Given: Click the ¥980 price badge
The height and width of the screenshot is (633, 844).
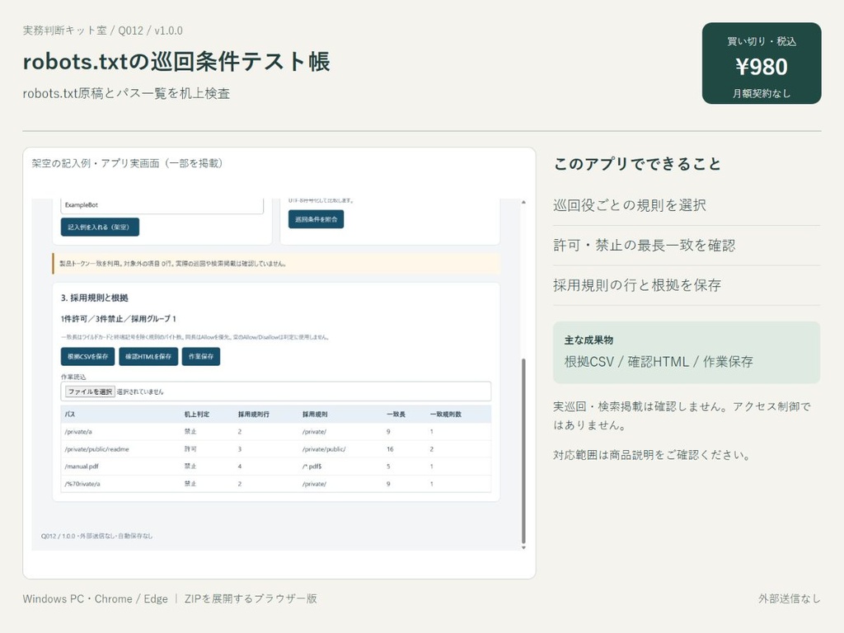Looking at the screenshot, I should [x=761, y=63].
